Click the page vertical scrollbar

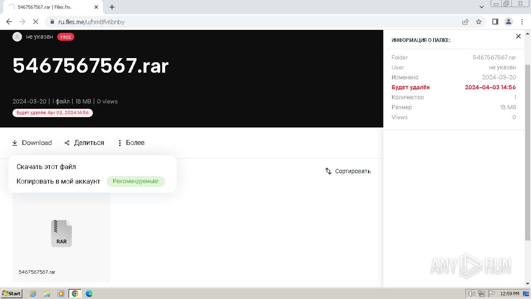[x=528, y=152]
